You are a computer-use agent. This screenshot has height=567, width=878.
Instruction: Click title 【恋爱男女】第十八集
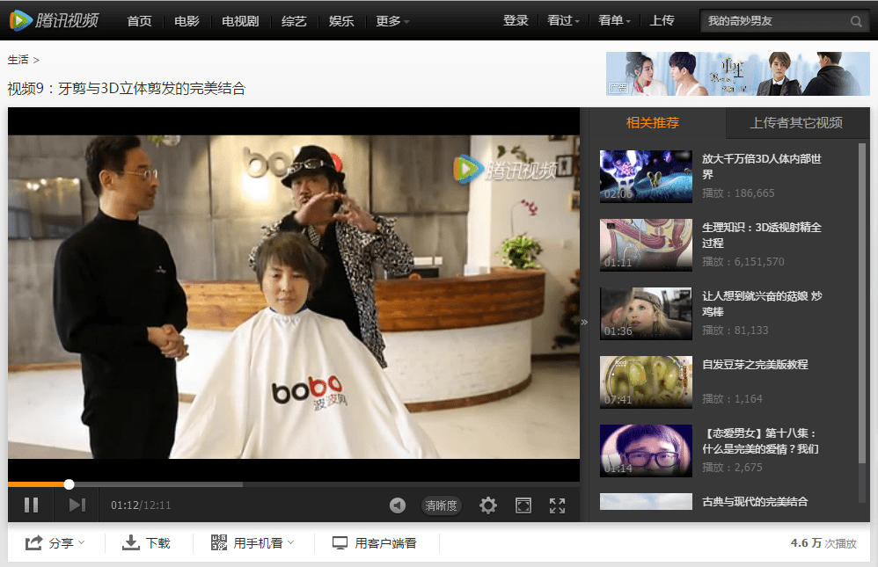[x=760, y=441]
